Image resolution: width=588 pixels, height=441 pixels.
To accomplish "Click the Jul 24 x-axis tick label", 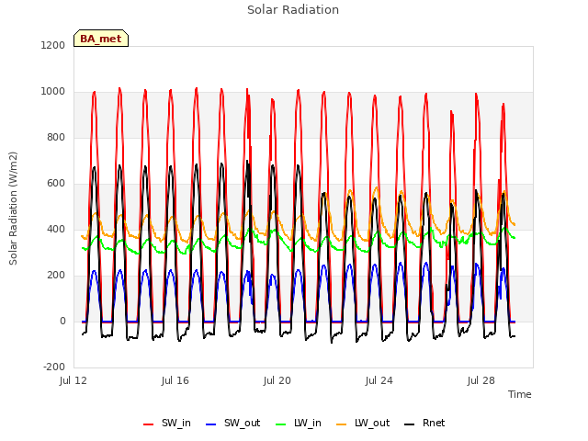I will coord(379,380).
